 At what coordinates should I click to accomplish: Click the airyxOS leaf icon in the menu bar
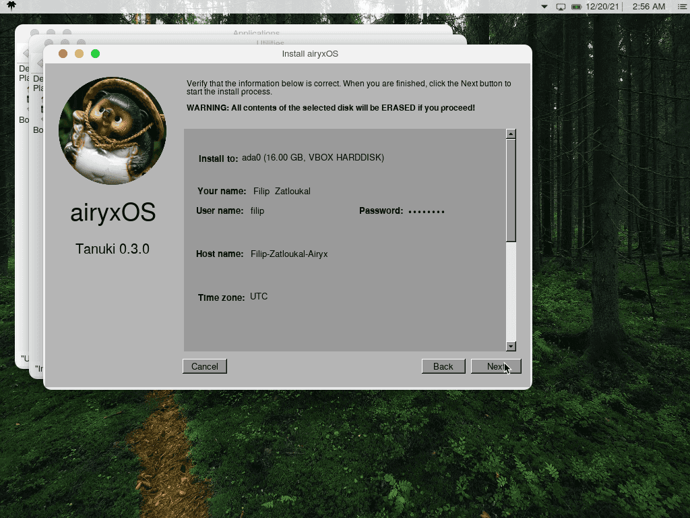(x=10, y=6)
